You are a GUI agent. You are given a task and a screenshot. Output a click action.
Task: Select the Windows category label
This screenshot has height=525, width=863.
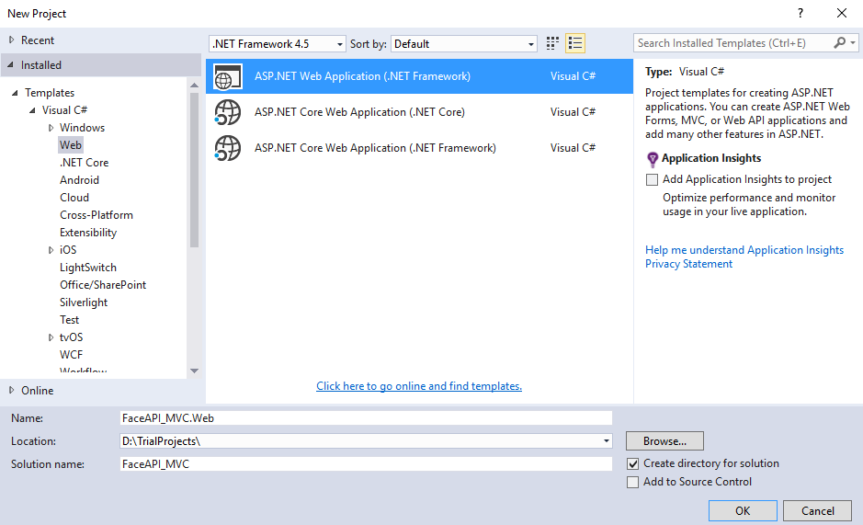pos(82,128)
